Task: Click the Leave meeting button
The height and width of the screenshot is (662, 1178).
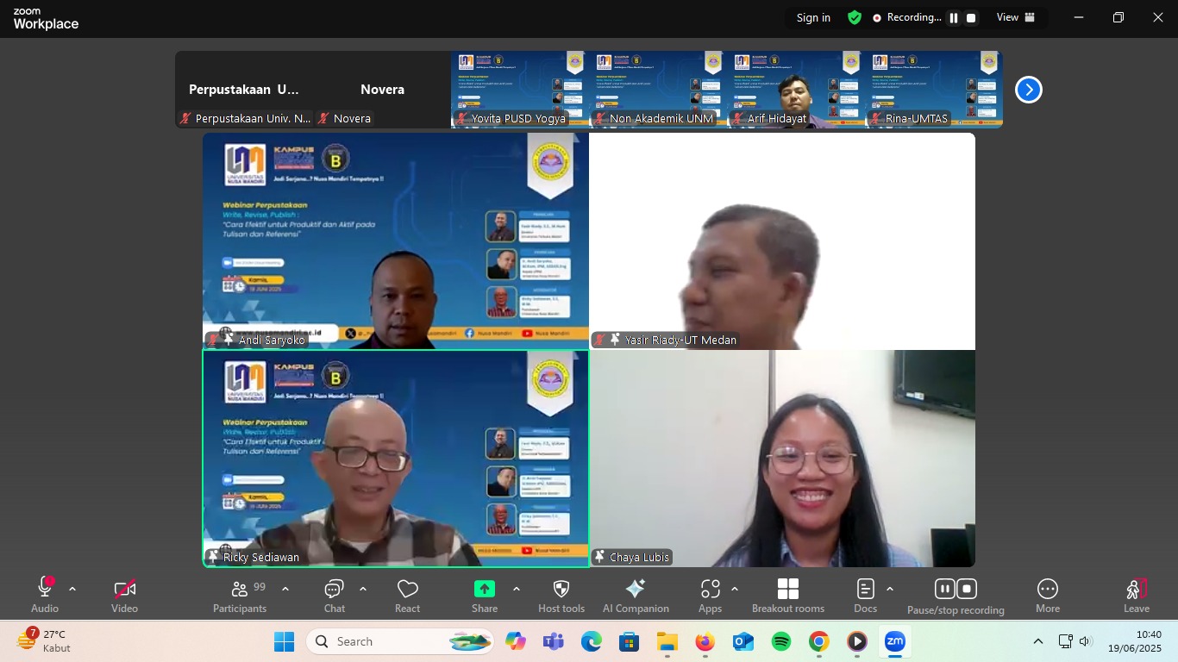Action: point(1136,595)
